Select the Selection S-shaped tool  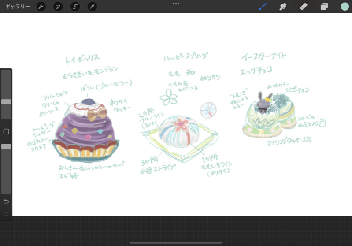click(x=75, y=7)
